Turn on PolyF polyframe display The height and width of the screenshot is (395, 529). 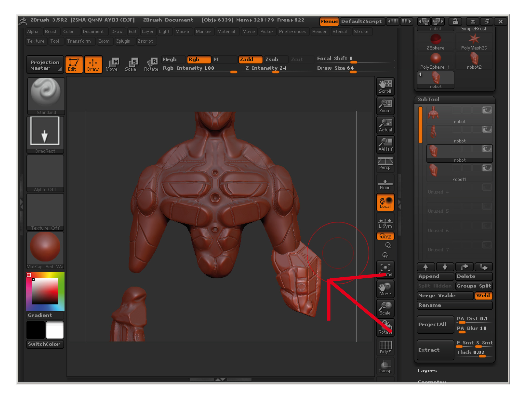coord(385,347)
